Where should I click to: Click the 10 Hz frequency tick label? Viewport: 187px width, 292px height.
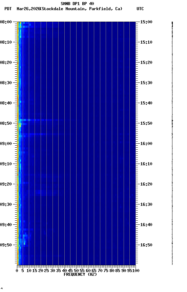pos(29,271)
